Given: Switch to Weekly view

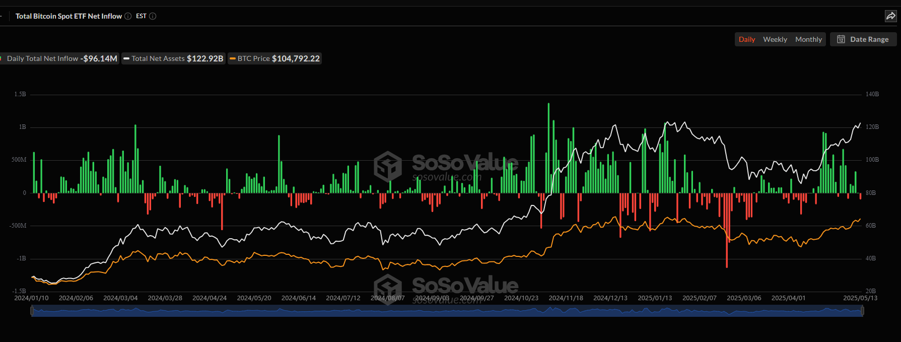Looking at the screenshot, I should [775, 39].
